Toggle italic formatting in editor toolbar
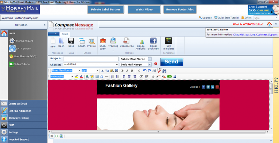 (x=127, y=70)
